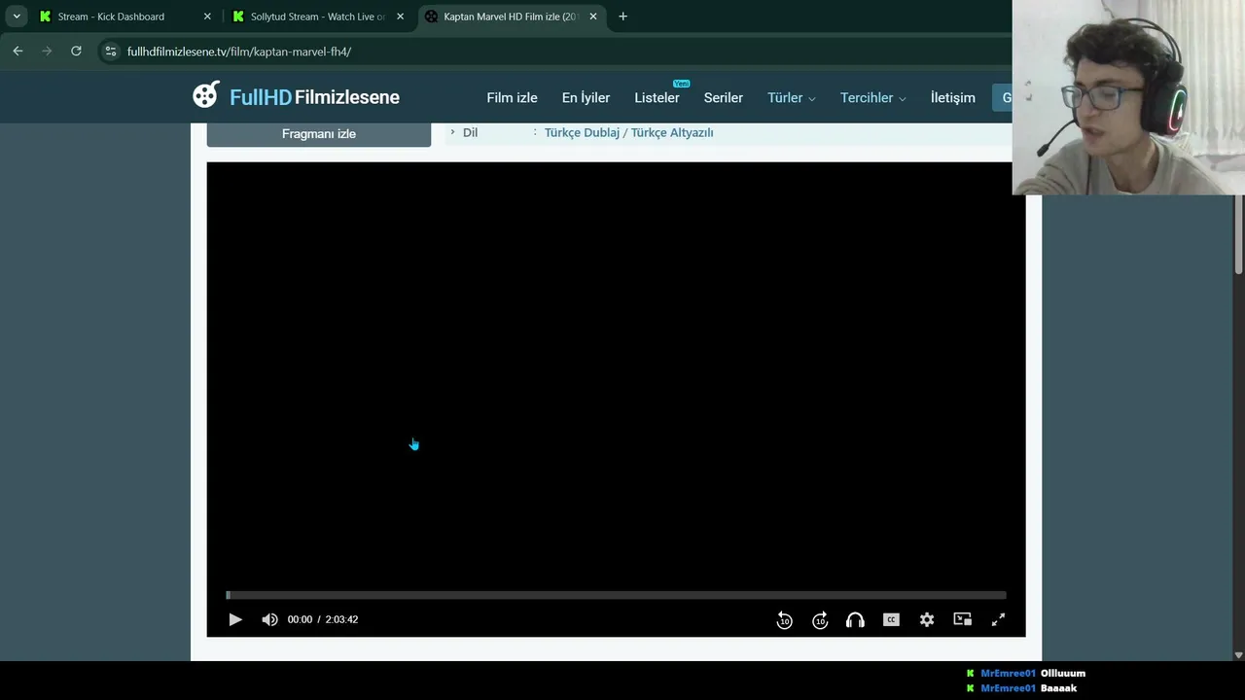Screen dimensions: 1245x700
Task: Open Film izle menu item
Action: 512,97
